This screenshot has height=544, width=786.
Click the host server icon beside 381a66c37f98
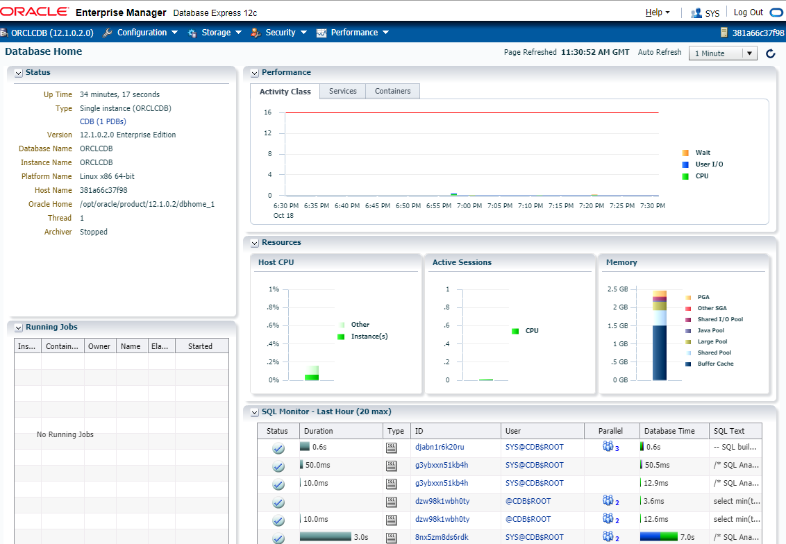[x=724, y=33]
